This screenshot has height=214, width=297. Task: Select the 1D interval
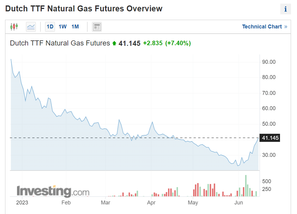50,27
